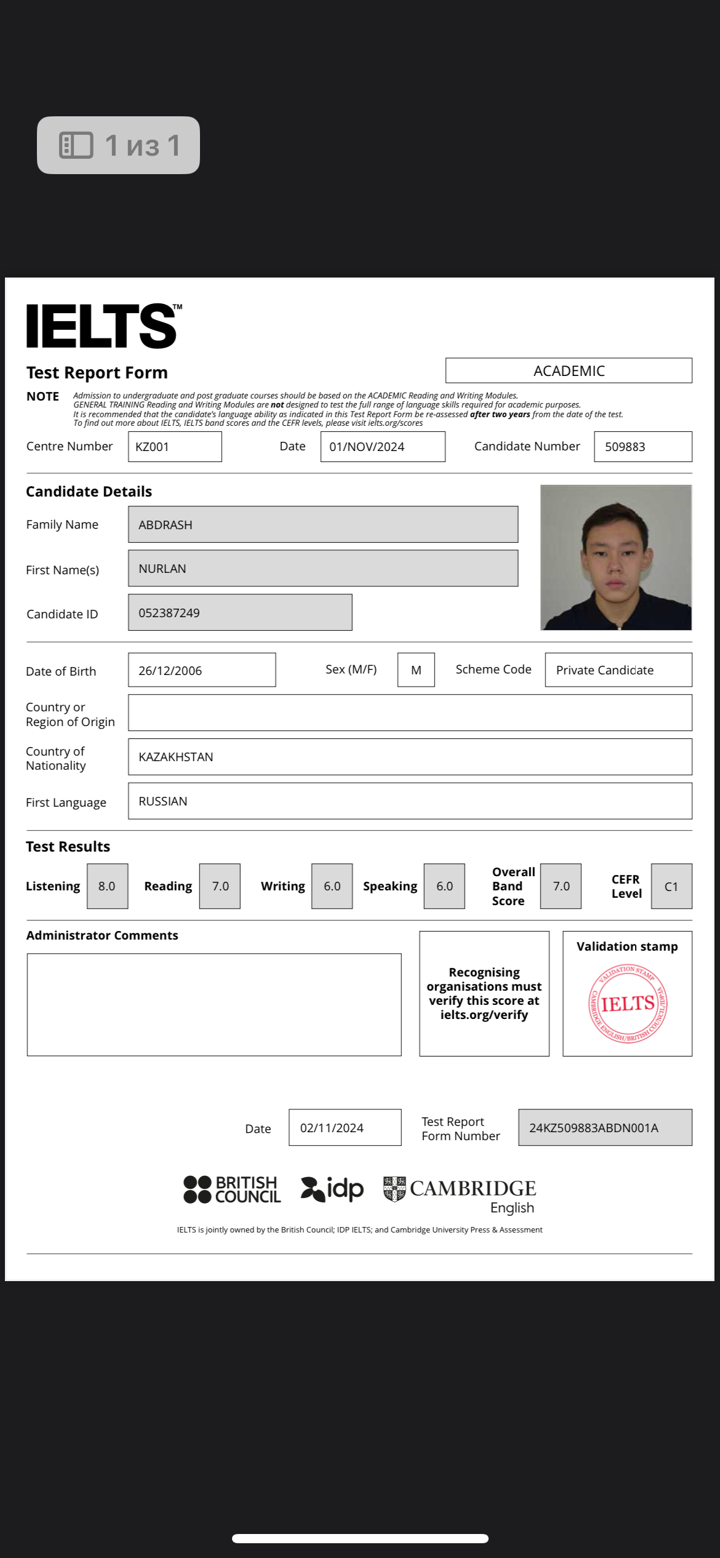Tap the candidate photo
The image size is (720, 1558).
(x=615, y=557)
